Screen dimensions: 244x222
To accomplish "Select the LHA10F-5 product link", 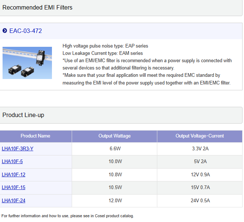I will tap(12, 161).
